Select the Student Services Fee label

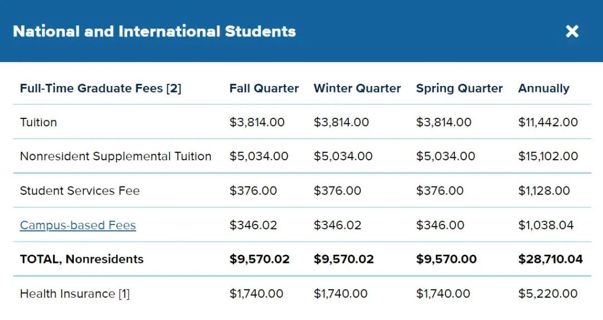point(80,190)
